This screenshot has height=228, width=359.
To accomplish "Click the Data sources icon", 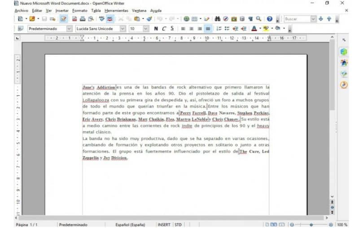I will click(242, 19).
